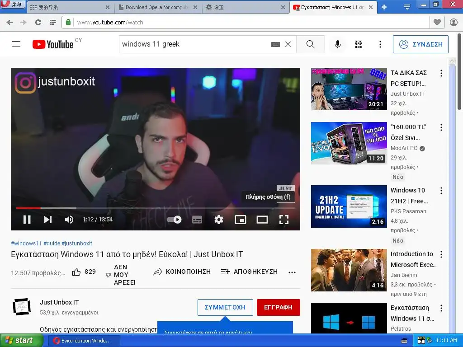
Task: Open more actions ellipsis under video
Action: (292, 272)
